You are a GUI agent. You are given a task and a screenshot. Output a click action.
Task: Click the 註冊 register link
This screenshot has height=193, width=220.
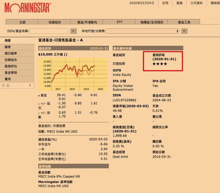tap(165, 3)
